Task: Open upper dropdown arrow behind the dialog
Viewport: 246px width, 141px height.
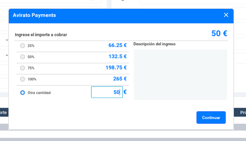Action: (x=7, y=40)
